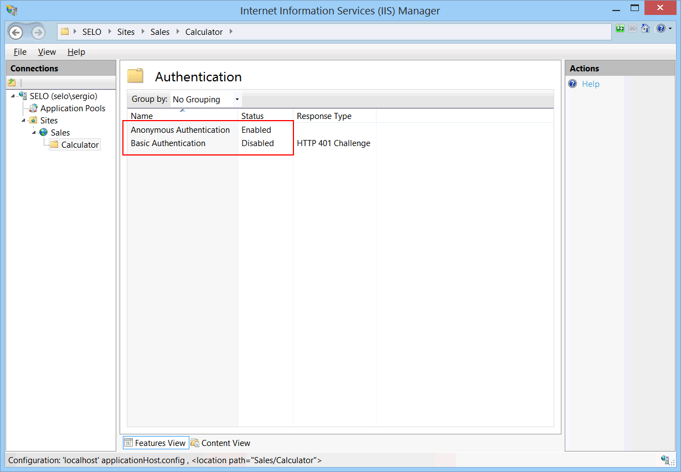The height and width of the screenshot is (472, 681).
Task: Open the Group by No Grouping dropdown
Action: (x=205, y=100)
